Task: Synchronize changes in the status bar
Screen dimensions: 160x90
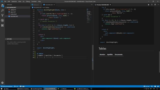Action: point(16,86)
